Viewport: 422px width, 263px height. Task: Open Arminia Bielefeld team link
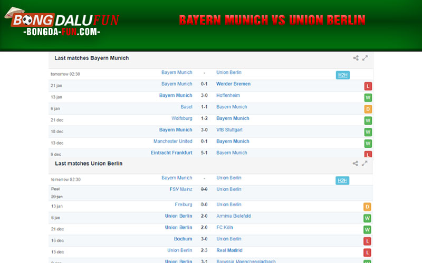(x=233, y=216)
